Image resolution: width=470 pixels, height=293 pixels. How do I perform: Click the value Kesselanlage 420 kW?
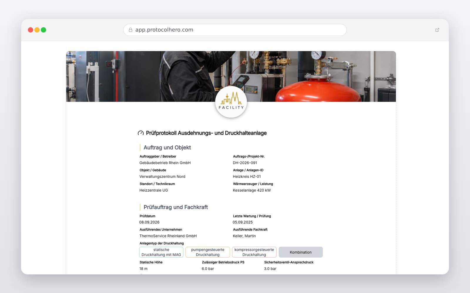(x=252, y=190)
